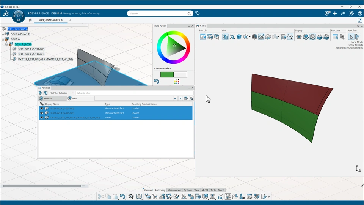Click the filter funnel icon in Part List
364x205 pixels.
40,93
